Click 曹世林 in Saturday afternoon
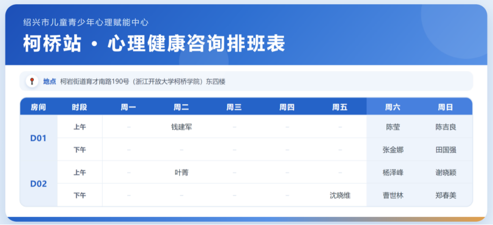This screenshot has width=493, height=225. coord(393,196)
